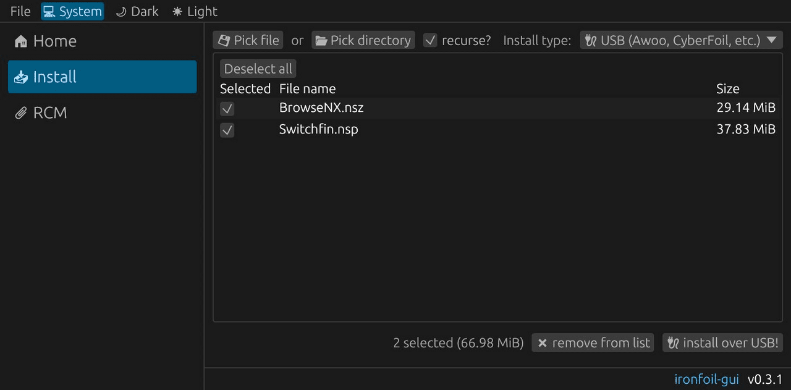Open the File menu

[20, 12]
